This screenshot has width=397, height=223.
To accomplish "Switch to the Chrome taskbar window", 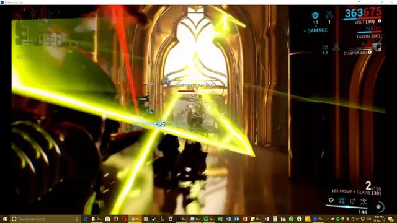I will [x=135, y=219].
